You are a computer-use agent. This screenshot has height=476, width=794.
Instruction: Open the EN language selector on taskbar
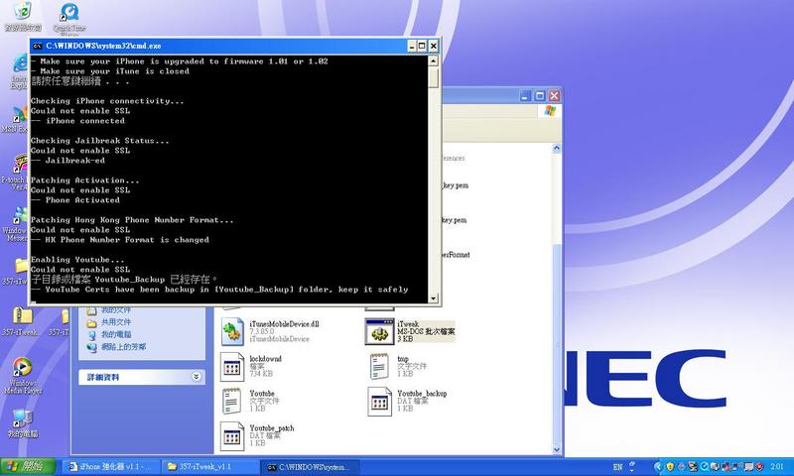pyautogui.click(x=617, y=467)
